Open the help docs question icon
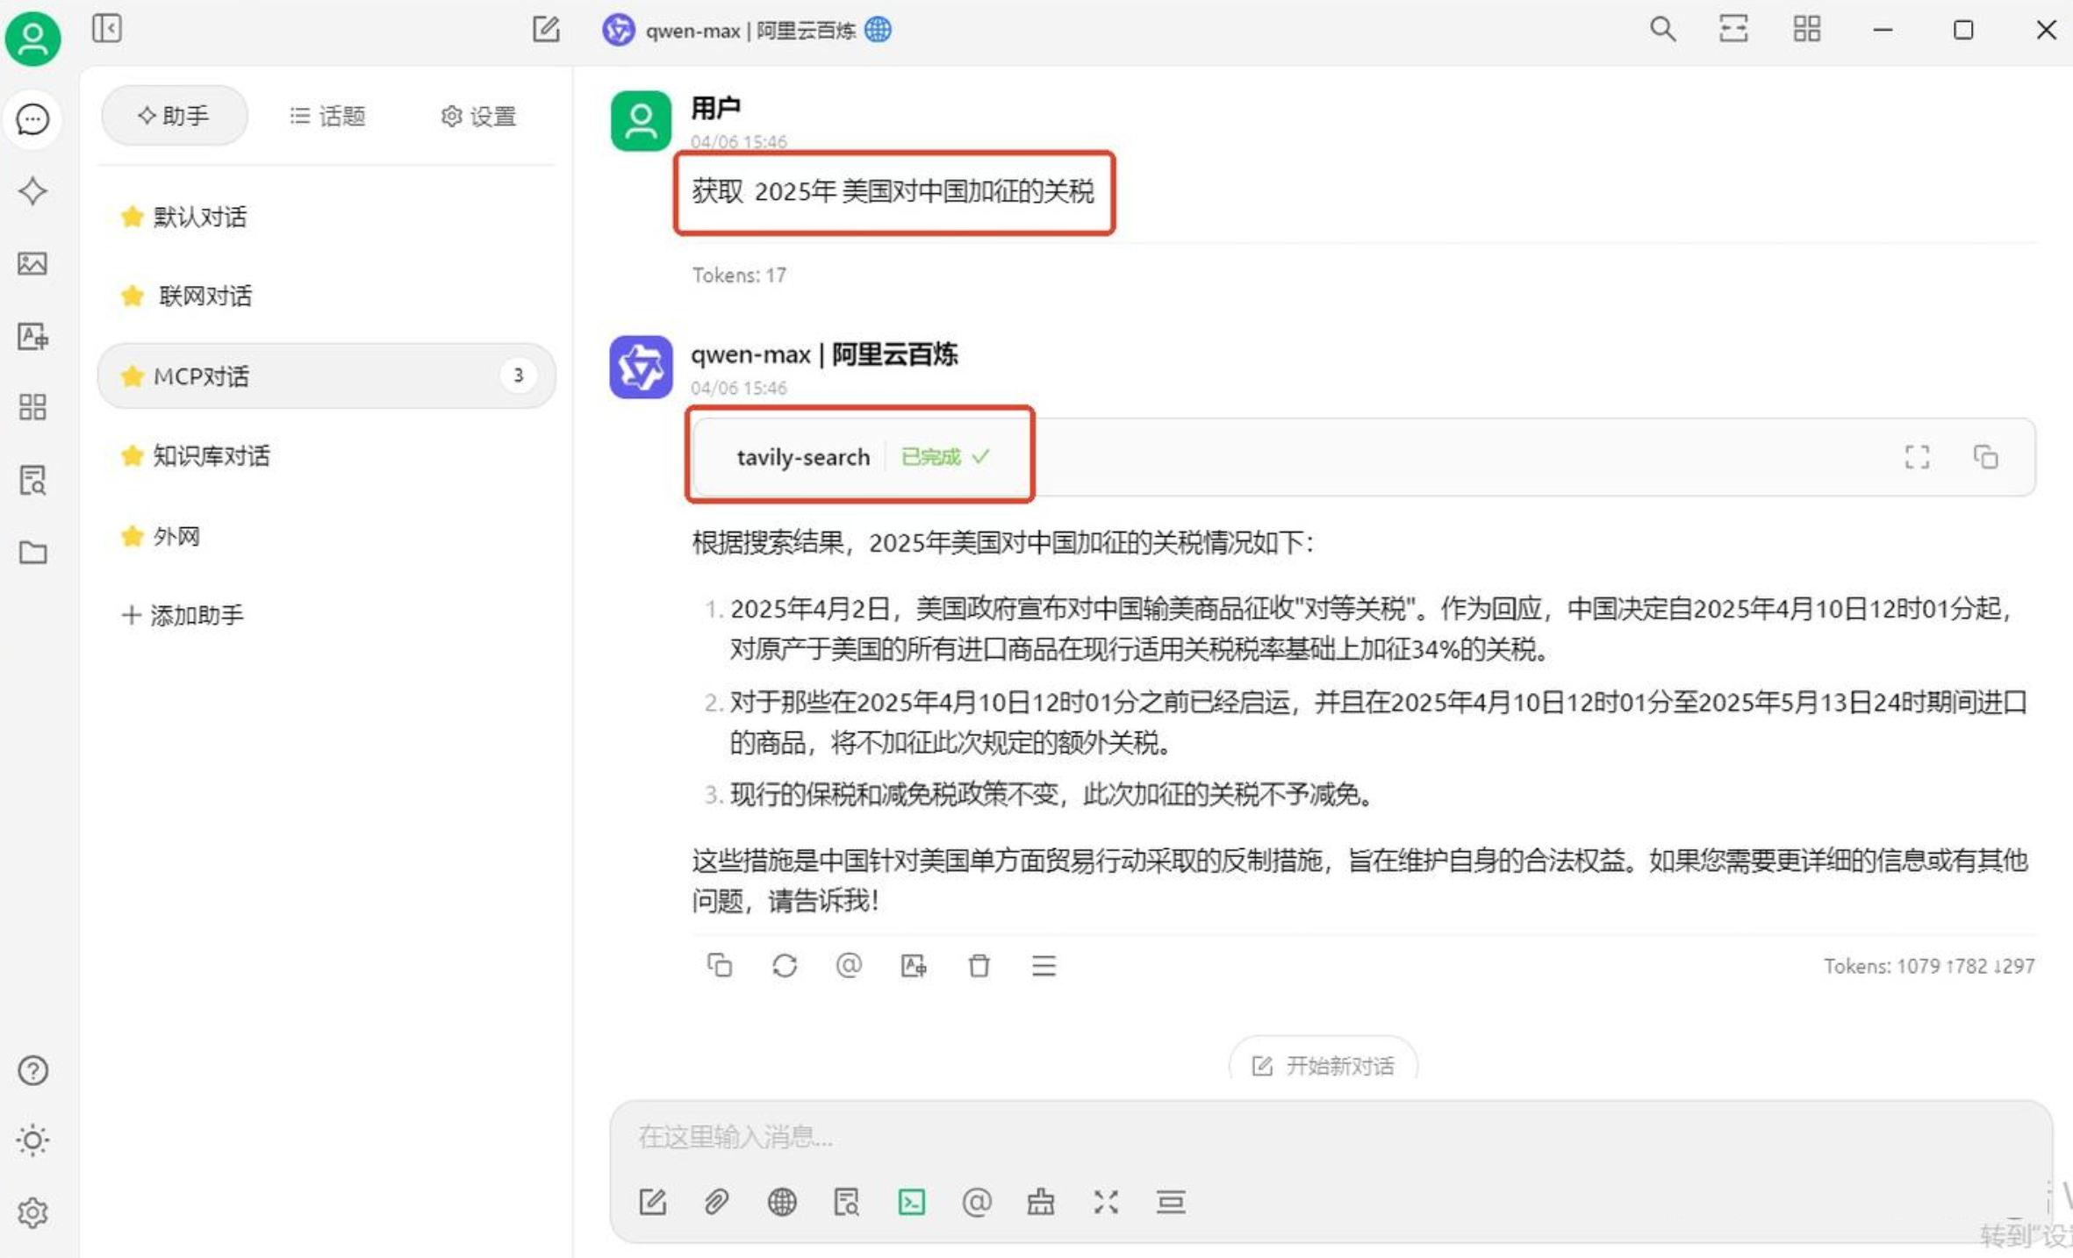 [x=32, y=1070]
